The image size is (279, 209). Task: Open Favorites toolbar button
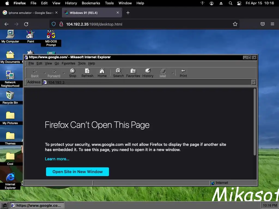click(x=133, y=73)
